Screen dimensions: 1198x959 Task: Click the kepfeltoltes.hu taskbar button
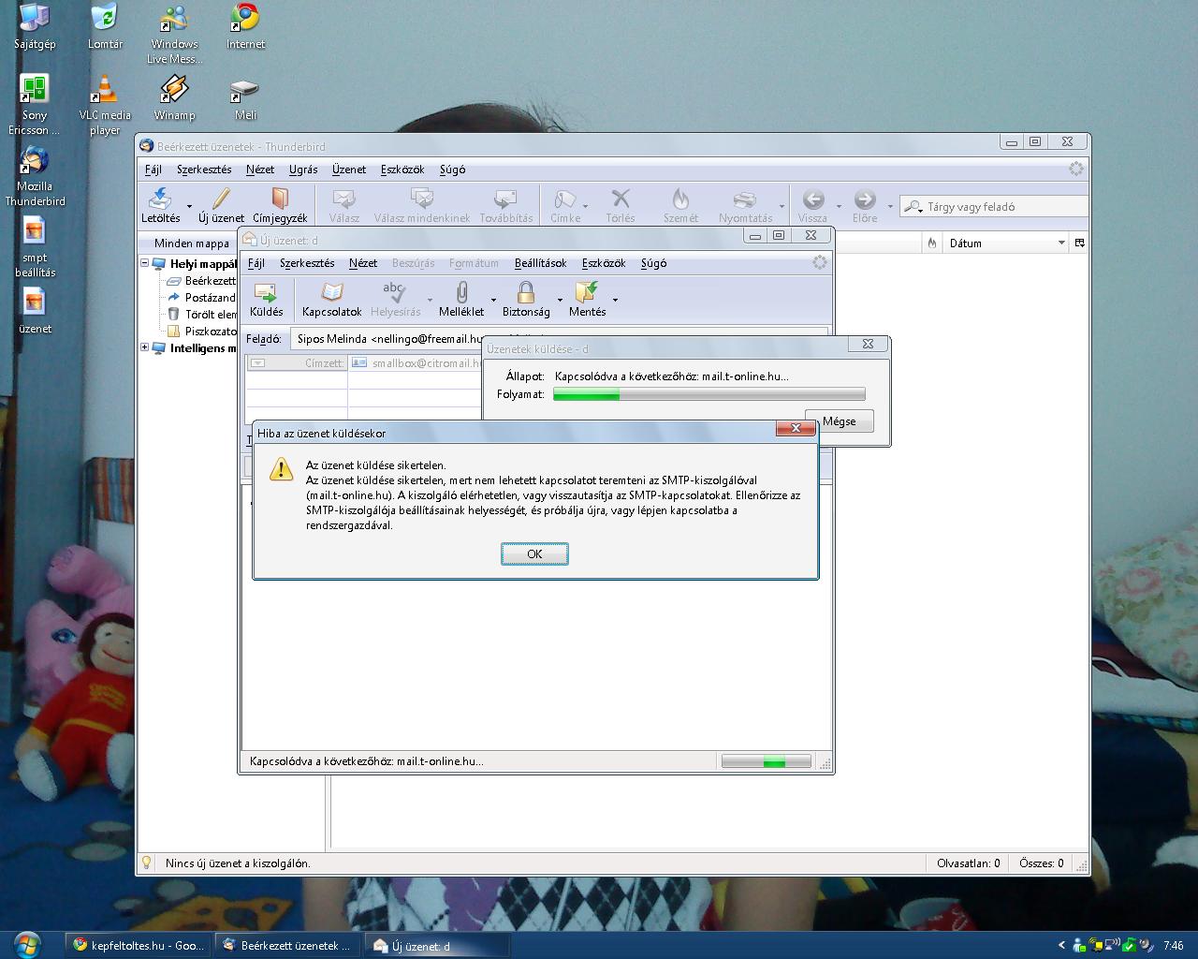click(x=139, y=945)
